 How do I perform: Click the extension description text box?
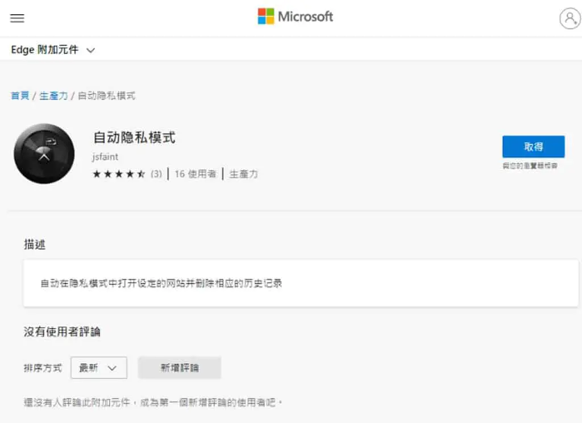[301, 283]
